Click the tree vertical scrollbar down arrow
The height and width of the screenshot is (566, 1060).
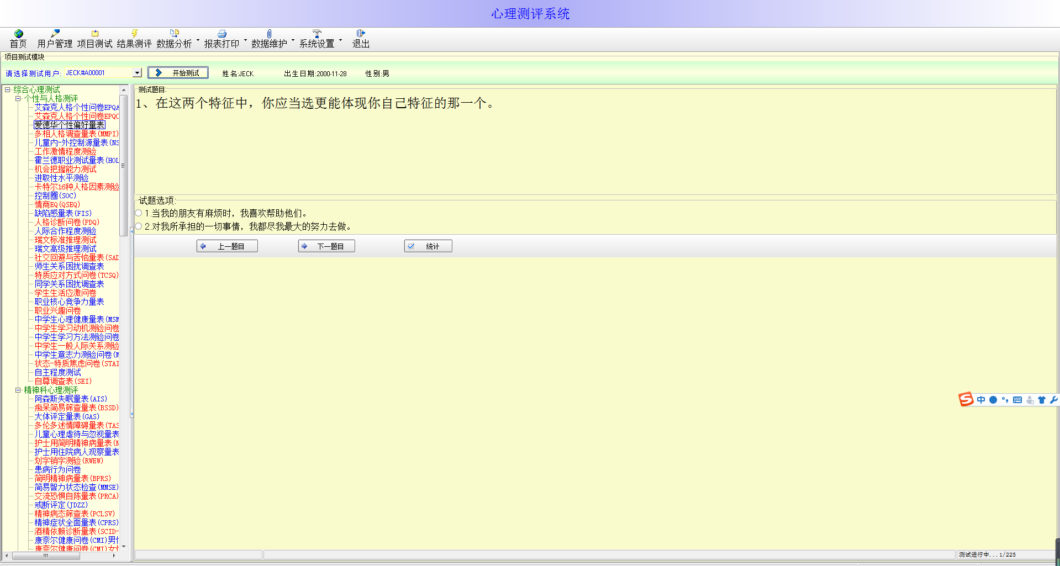(124, 547)
